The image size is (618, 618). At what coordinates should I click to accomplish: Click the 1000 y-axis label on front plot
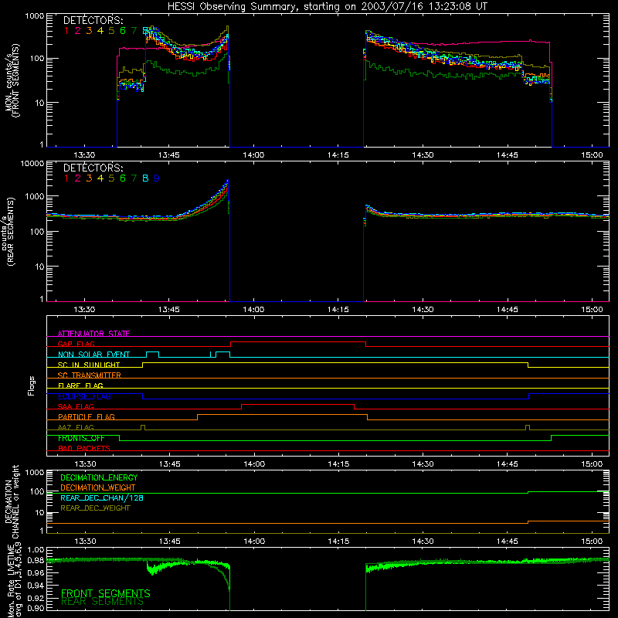coord(35,16)
